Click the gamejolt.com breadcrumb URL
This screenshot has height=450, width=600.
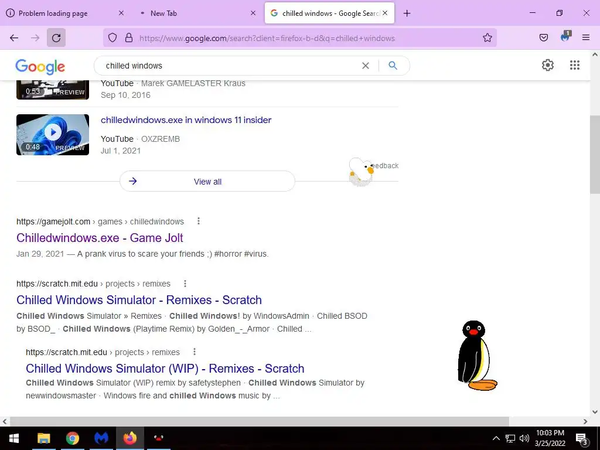100,221
